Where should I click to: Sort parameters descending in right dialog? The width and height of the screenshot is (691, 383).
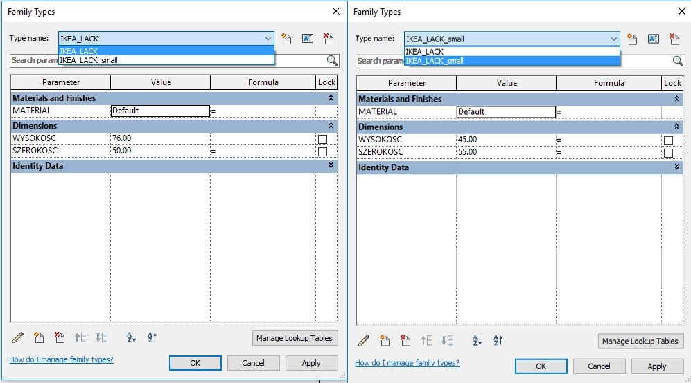(498, 340)
